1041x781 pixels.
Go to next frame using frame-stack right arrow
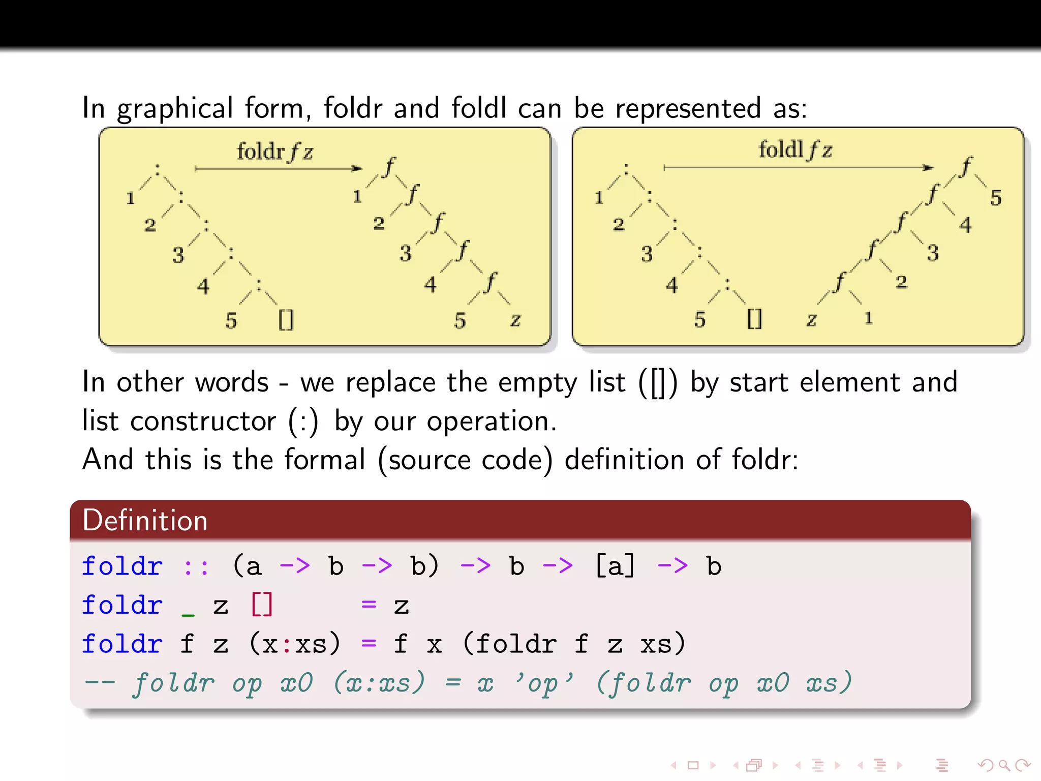pyautogui.click(x=775, y=765)
